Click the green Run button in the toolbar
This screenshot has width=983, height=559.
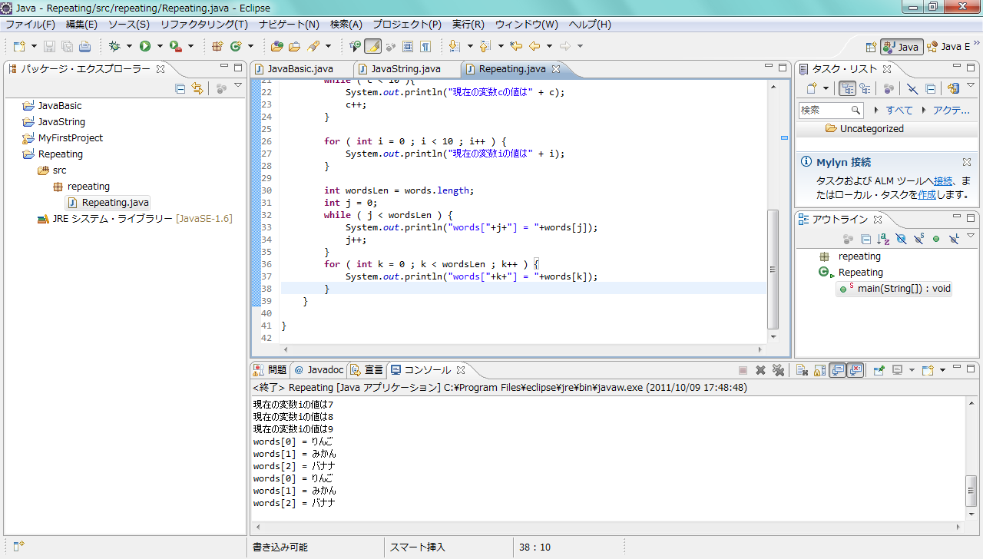click(x=144, y=46)
